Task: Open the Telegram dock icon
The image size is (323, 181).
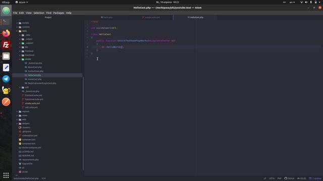Action: coord(6,79)
